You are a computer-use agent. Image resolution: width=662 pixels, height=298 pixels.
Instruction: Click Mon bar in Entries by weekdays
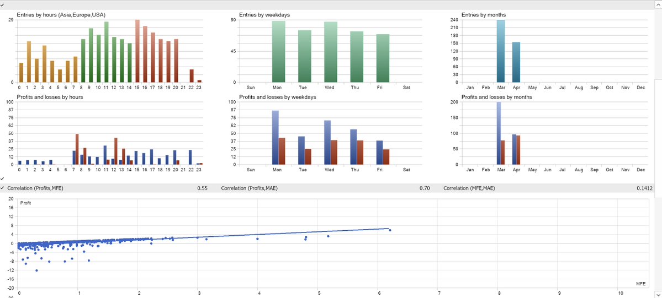[279, 51]
